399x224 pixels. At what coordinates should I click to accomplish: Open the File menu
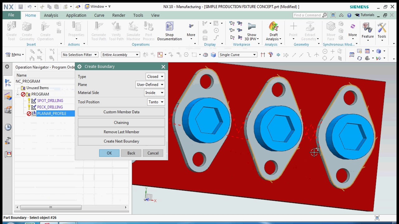tap(11, 15)
